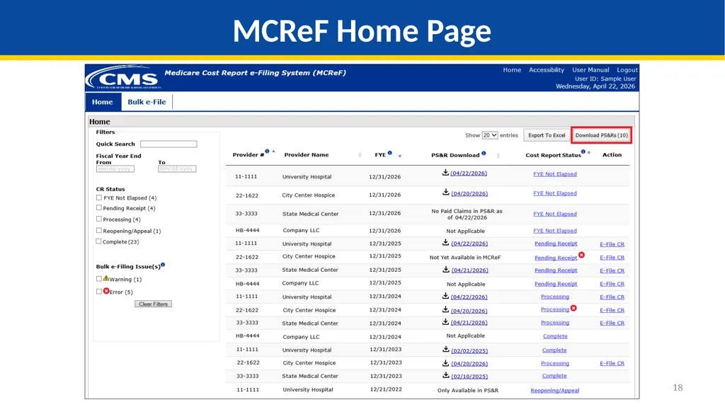Sort by Cost Report Status arrow
Screen dimensions: 725x407
pos(589,152)
